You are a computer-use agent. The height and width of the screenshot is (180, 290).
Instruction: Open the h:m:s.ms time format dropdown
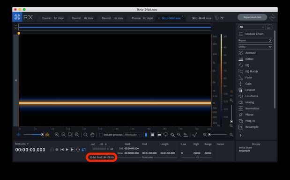pos(22,144)
